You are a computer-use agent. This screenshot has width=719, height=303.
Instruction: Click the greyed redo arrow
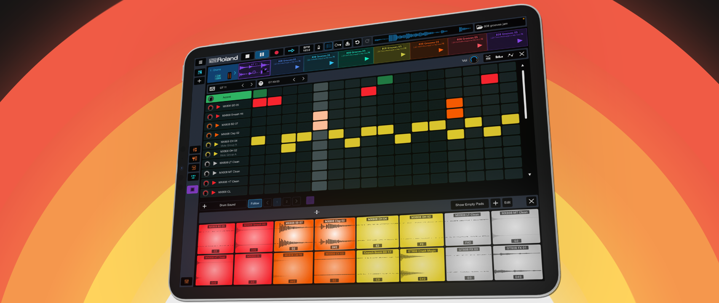(x=367, y=41)
